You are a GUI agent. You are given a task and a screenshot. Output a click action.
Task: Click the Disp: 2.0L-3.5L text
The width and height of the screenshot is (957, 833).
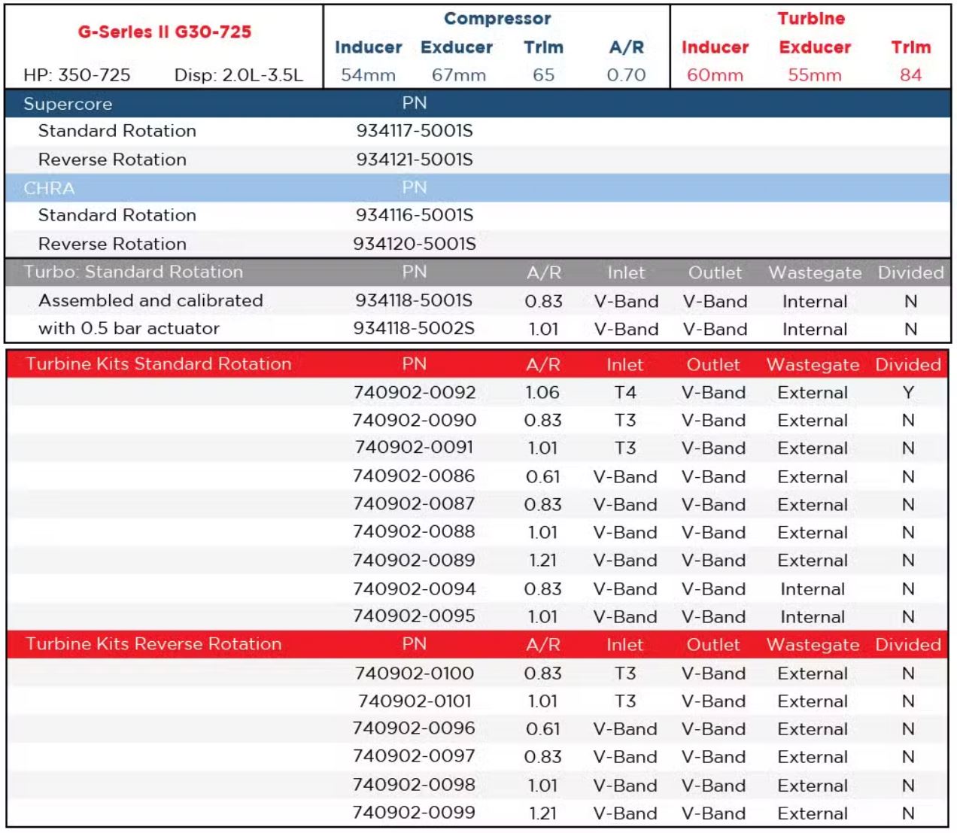pyautogui.click(x=238, y=75)
